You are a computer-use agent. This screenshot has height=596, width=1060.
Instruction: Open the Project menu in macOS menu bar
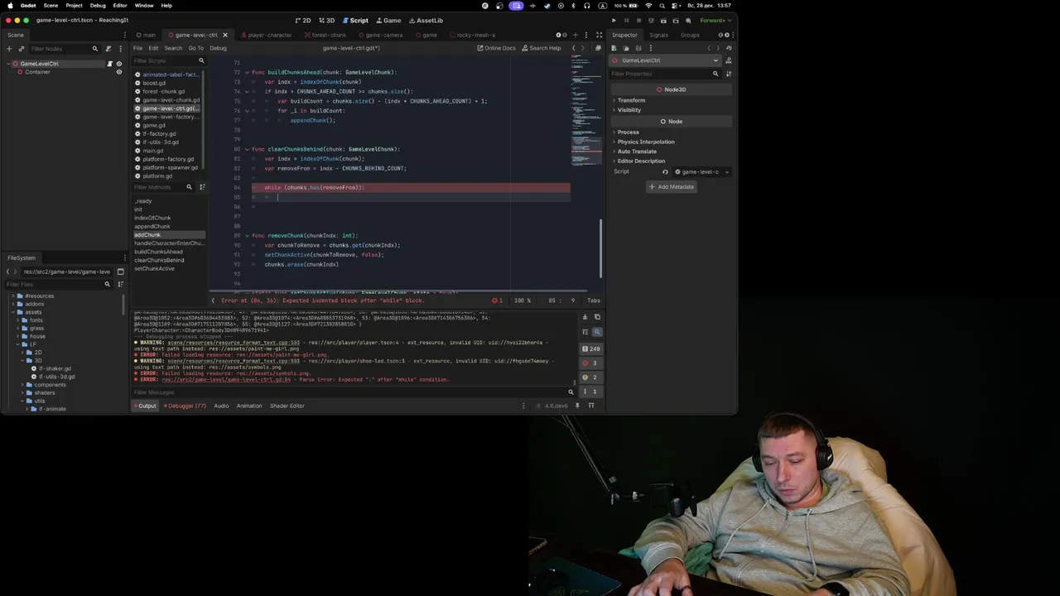(x=74, y=5)
